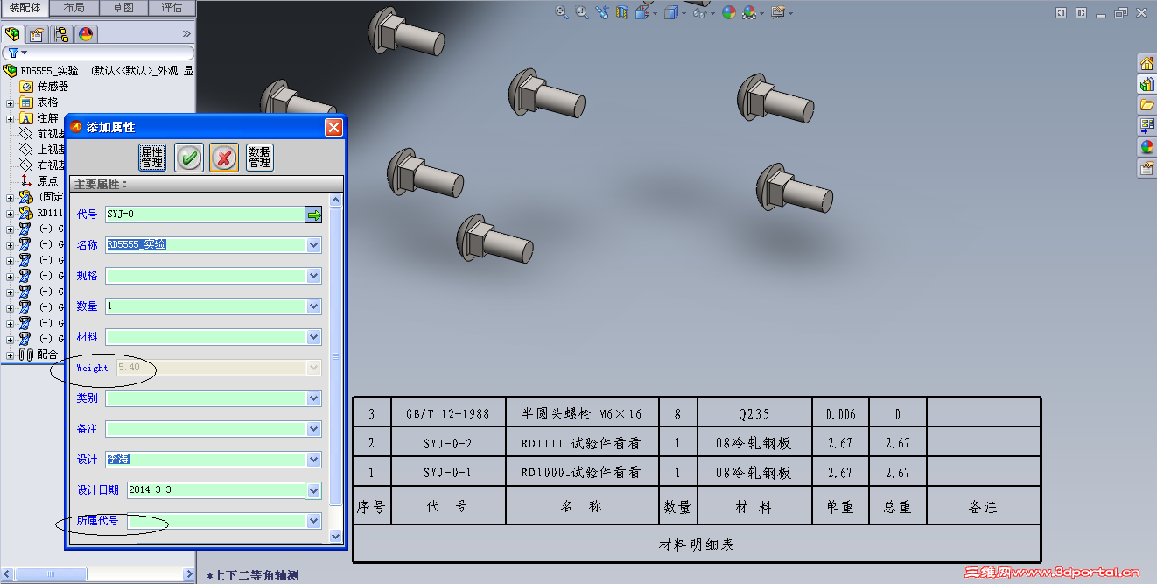Toggle the Section View tool

622,12
